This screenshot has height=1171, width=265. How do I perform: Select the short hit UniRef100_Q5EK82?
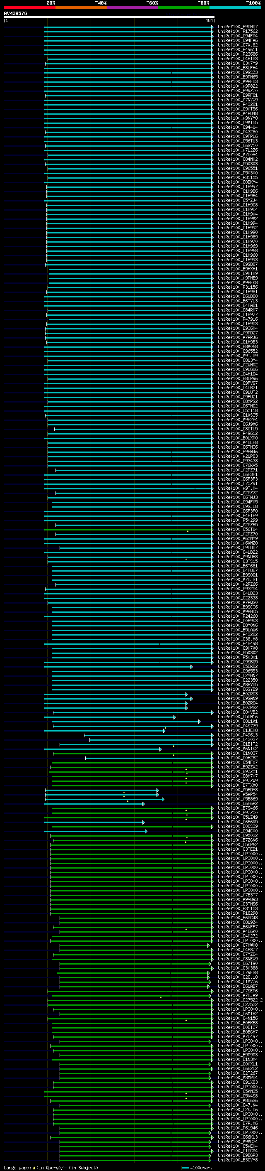(237, 666)
